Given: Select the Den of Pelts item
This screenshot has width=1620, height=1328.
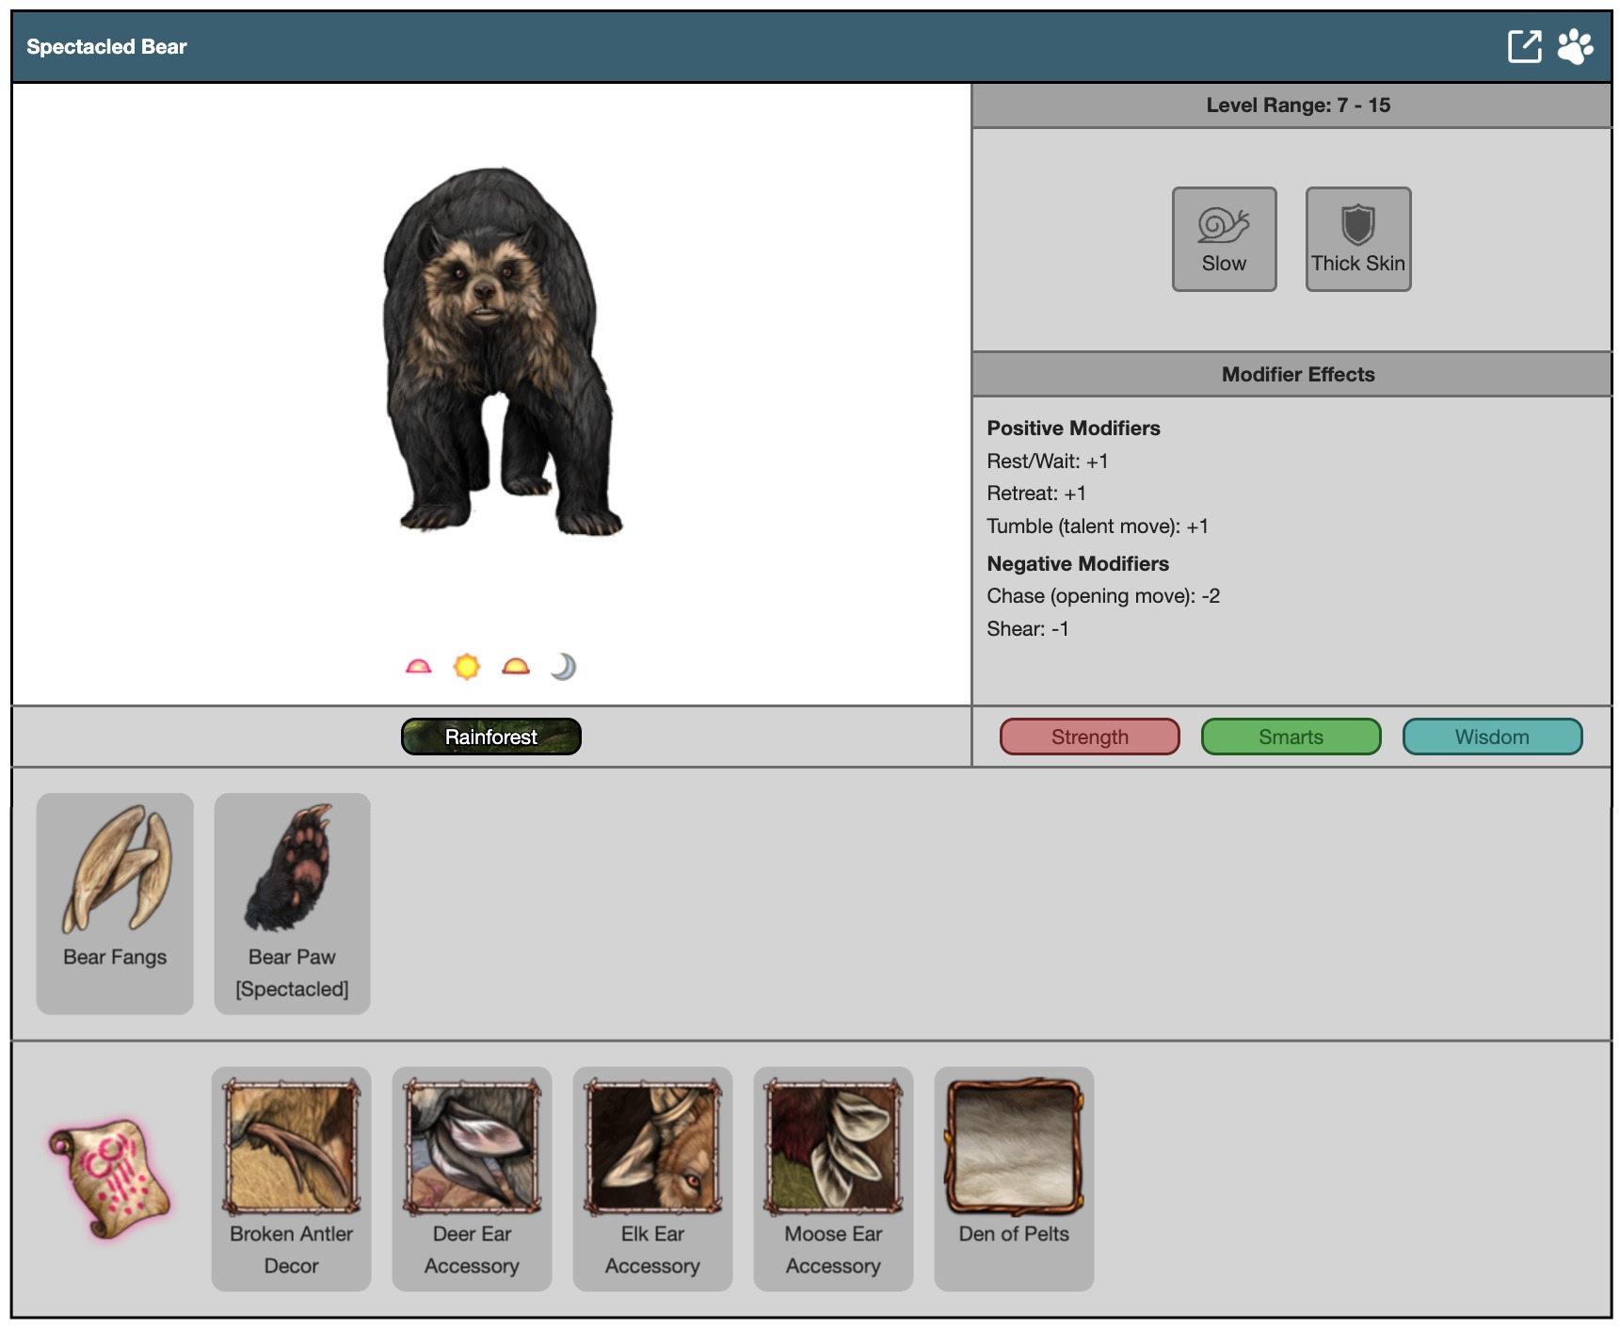Looking at the screenshot, I should click(1014, 1177).
